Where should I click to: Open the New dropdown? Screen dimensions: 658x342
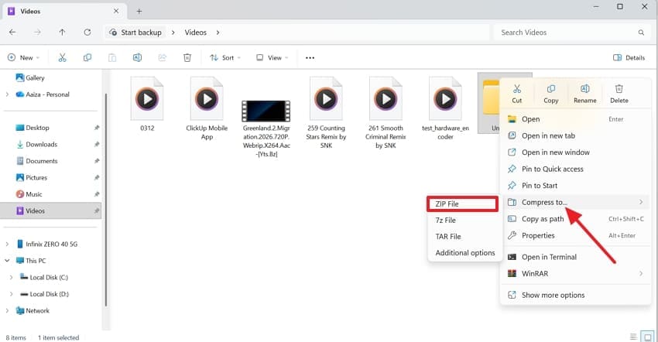click(23, 57)
